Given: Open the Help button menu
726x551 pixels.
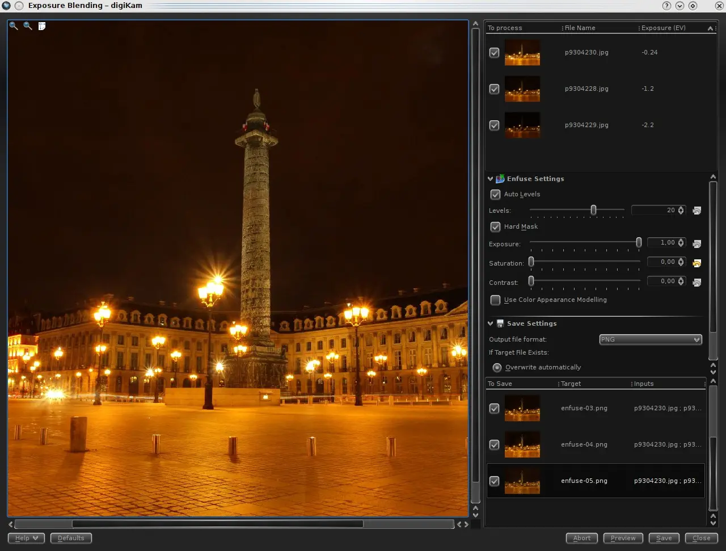Looking at the screenshot, I should tap(26, 538).
